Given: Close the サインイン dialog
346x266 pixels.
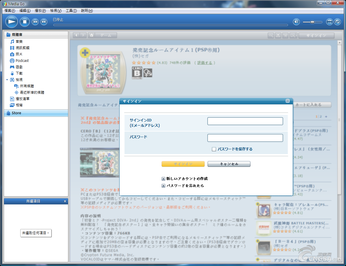Looking at the screenshot, I should pyautogui.click(x=288, y=101).
